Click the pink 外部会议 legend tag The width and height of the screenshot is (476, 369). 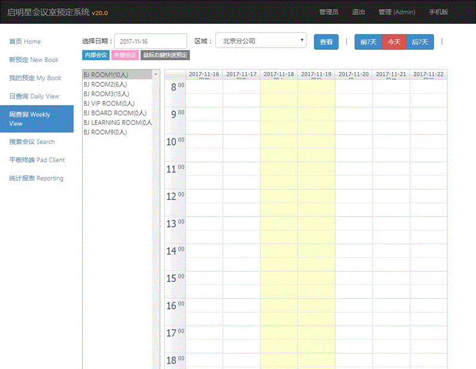click(124, 55)
